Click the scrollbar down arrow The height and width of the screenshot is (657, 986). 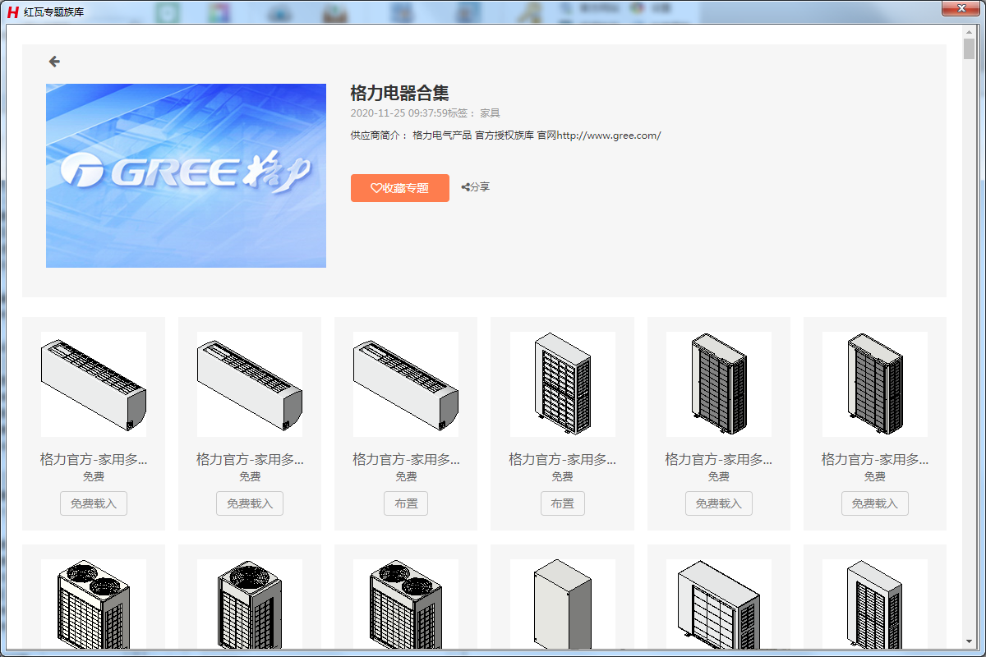coord(969,641)
